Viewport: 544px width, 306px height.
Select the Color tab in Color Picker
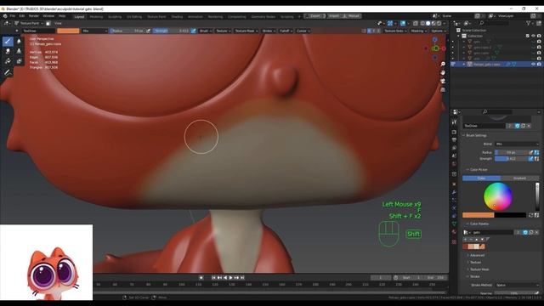pyautogui.click(x=481, y=178)
